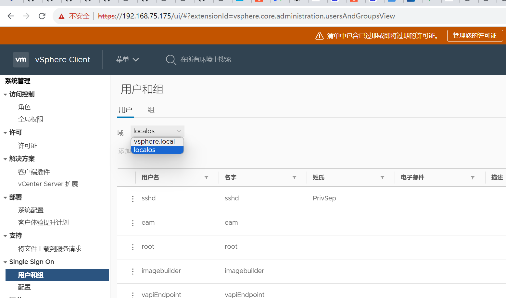The width and height of the screenshot is (506, 298).
Task: Reload the page with the refresh icon
Action: [x=42, y=16]
